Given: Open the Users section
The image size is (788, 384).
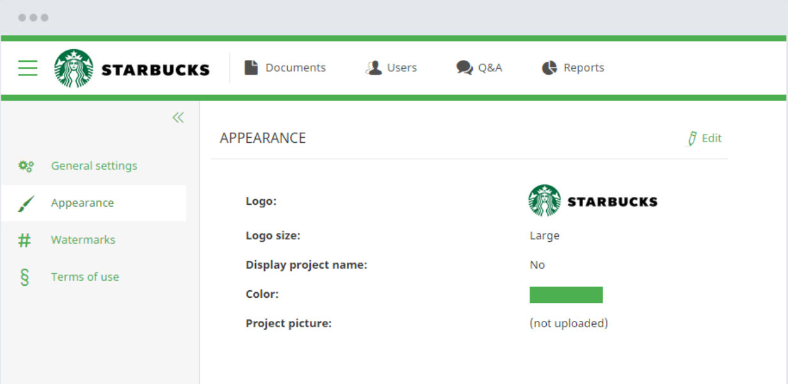Looking at the screenshot, I should click(399, 67).
